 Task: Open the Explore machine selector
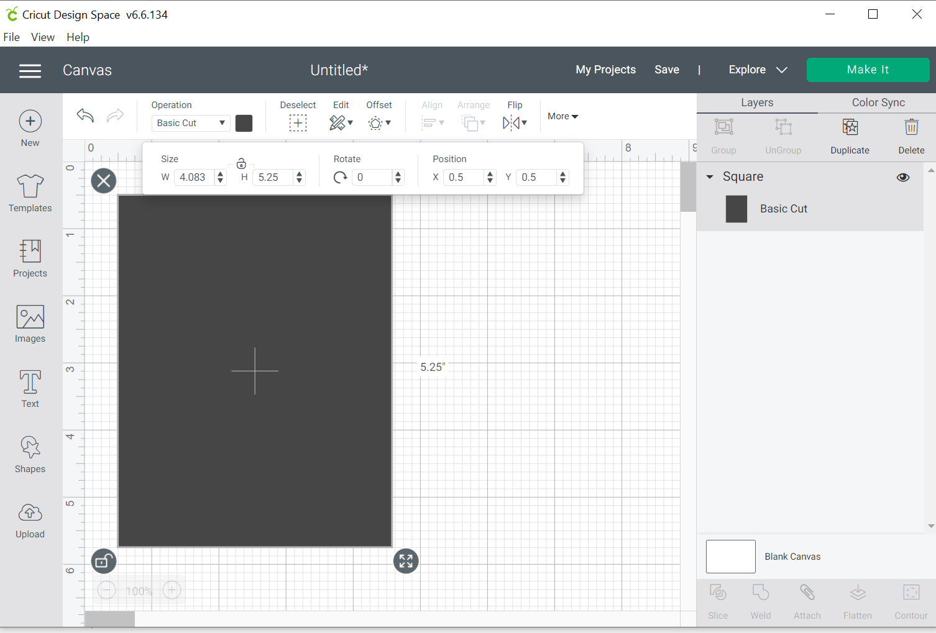(x=758, y=70)
